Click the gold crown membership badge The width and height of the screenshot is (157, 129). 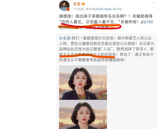point(83,4)
